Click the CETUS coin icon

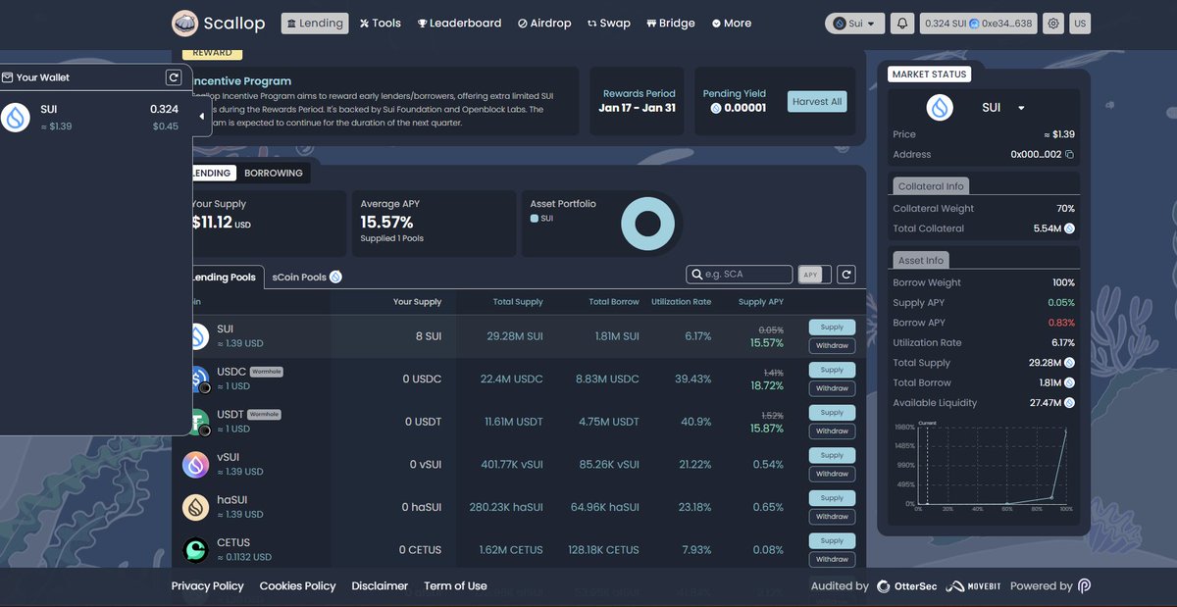click(196, 550)
